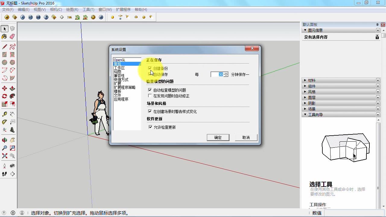Toggle the 自动保存 checkbox
Image resolution: width=386 pixels, height=217 pixels.
[x=150, y=74]
